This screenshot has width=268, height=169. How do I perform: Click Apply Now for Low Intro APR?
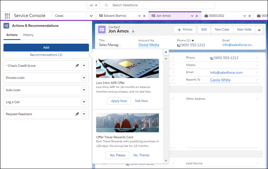pyautogui.click(x=119, y=101)
